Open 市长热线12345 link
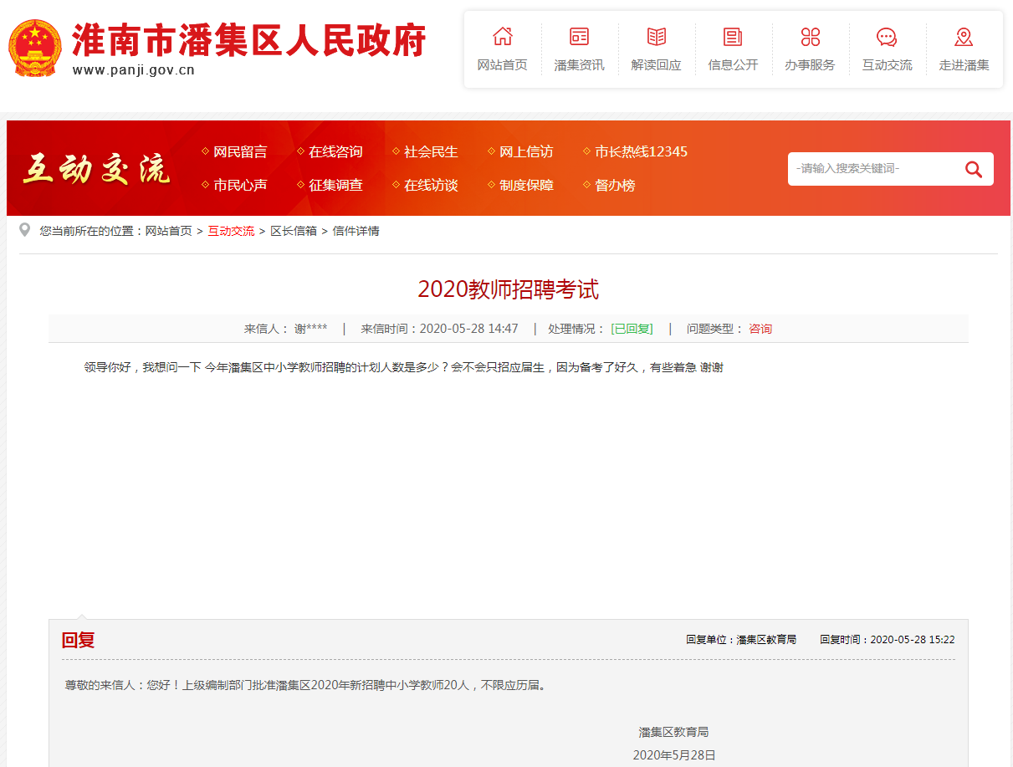 641,152
